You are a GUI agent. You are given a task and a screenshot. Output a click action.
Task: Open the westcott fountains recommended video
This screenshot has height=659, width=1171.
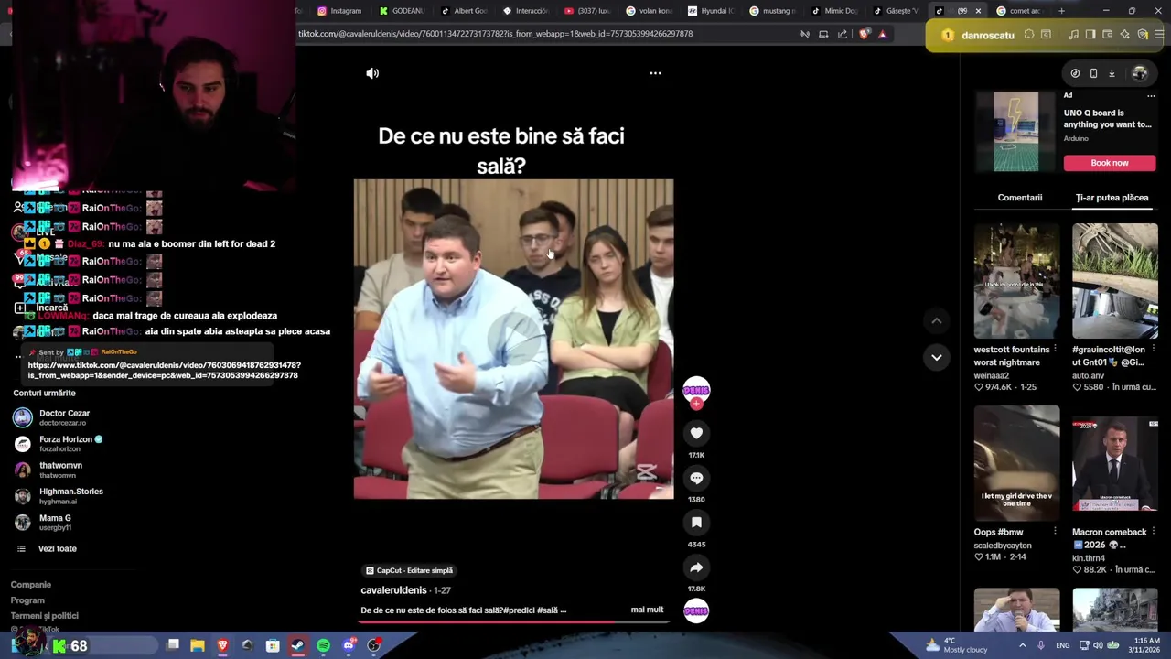[x=1016, y=281]
